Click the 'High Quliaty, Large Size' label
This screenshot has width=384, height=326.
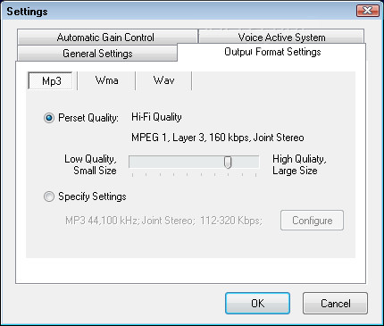point(299,164)
